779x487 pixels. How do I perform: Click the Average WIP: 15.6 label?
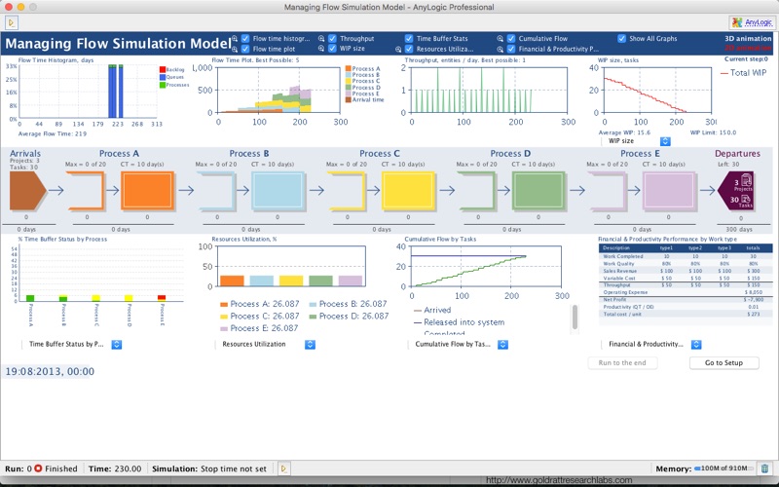click(x=624, y=132)
